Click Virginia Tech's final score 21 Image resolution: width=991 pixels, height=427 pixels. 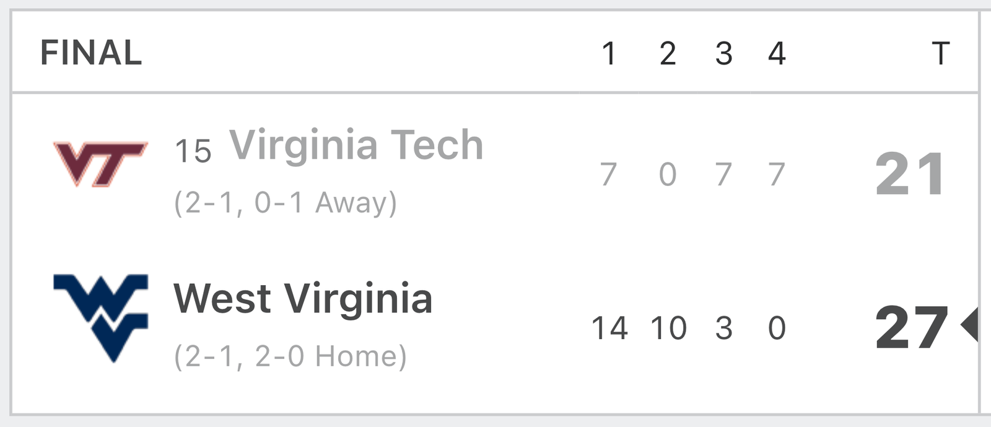(x=910, y=174)
